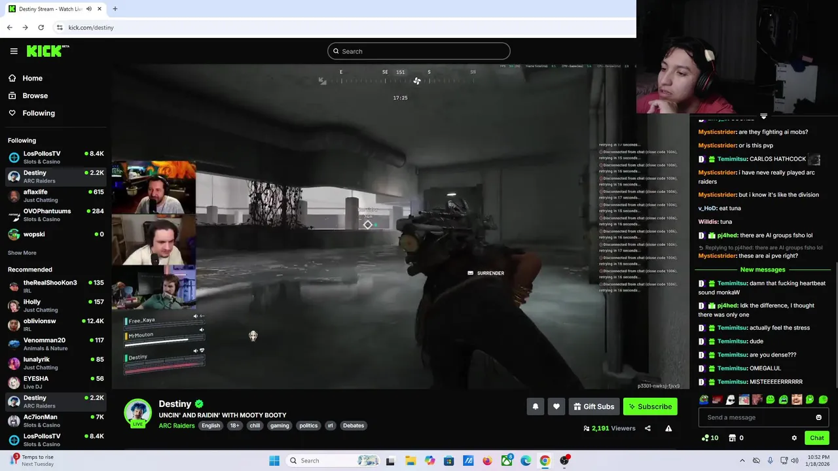Select the chill tag
838x471 pixels.
[x=255, y=425]
